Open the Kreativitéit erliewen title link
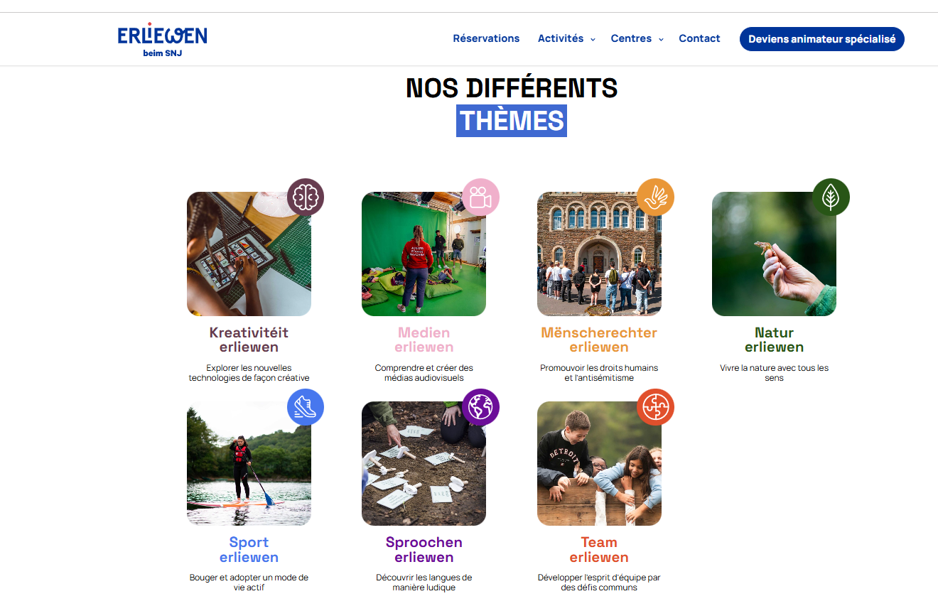Viewport: 938px width, 606px height. coord(249,340)
